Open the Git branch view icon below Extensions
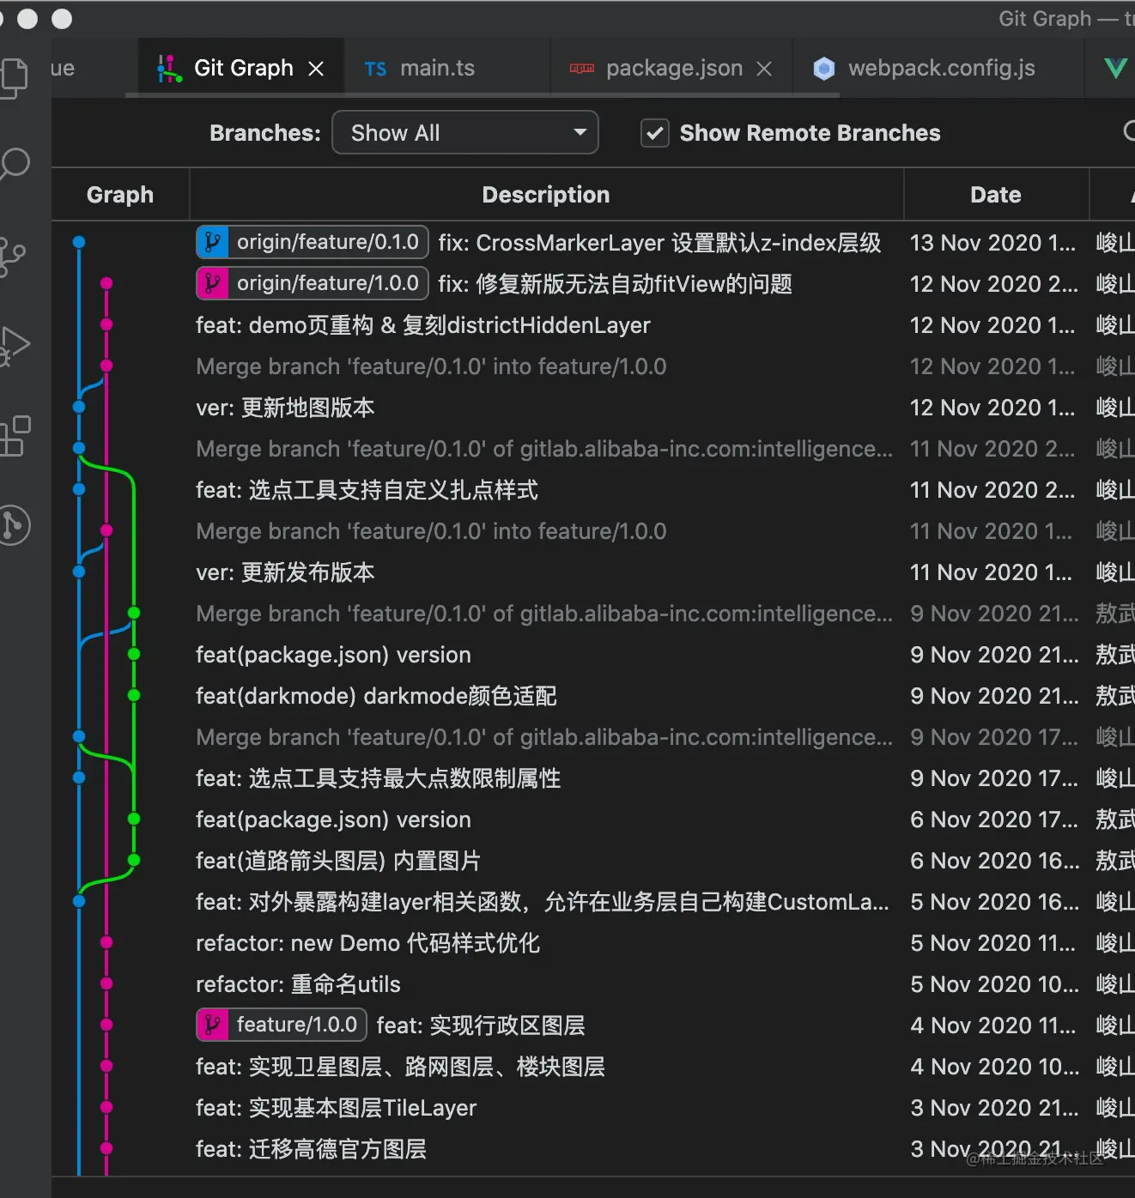 (14, 525)
